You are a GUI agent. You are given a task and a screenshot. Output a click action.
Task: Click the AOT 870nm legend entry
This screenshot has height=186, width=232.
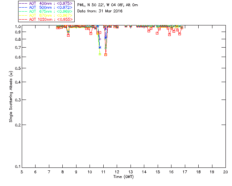(46, 15)
